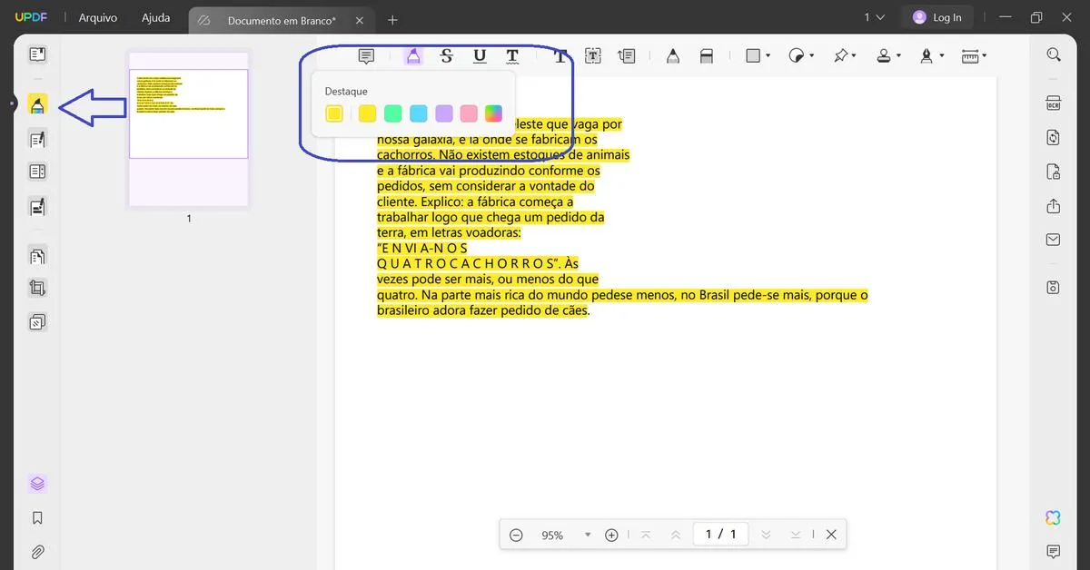Viewport: 1090px width, 570px height.
Task: Pick the selected yellow highlight swatch
Action: 334,113
